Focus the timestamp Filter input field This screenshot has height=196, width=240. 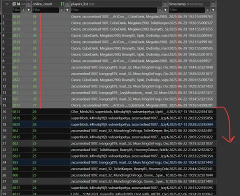pyautogui.click(x=187, y=10)
